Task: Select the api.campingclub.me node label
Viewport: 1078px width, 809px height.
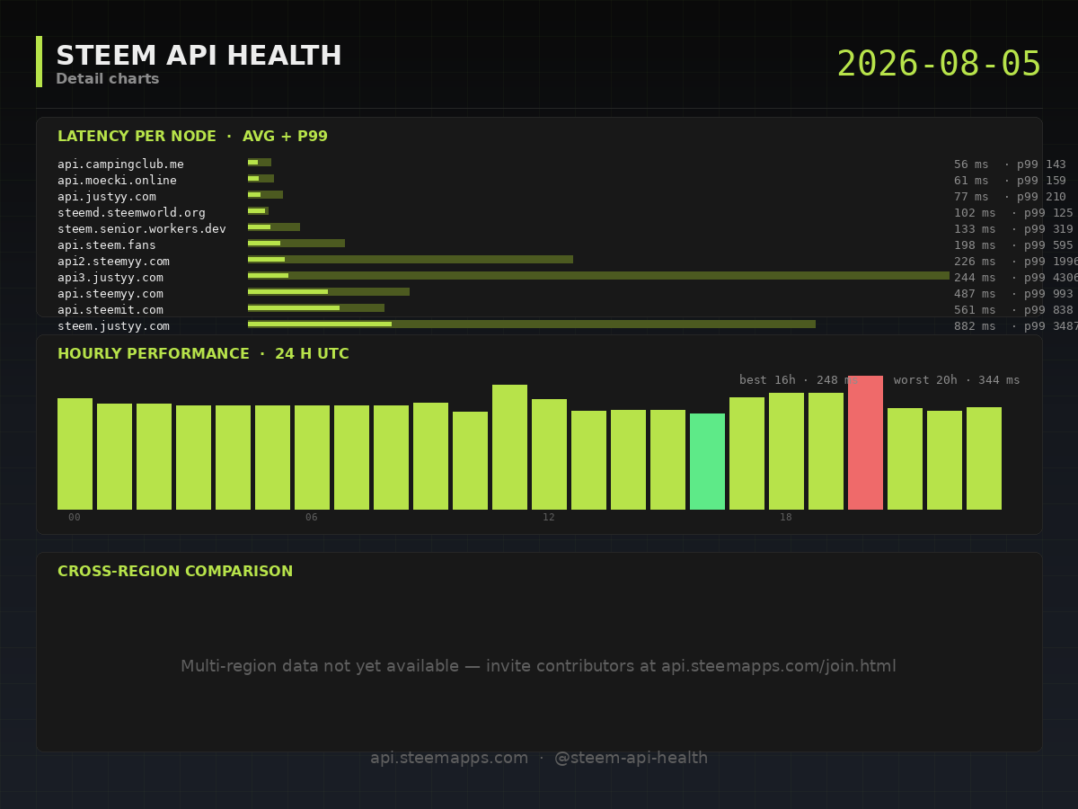Action: coord(120,164)
